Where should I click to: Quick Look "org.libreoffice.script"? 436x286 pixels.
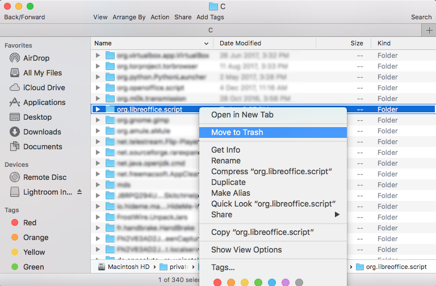click(272, 204)
